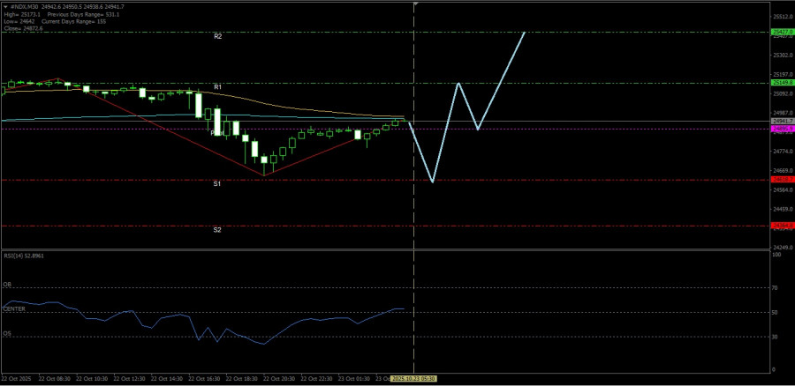The height and width of the screenshot is (386, 795).
Task: Click the magenta pivot price tag
Action: click(783, 129)
